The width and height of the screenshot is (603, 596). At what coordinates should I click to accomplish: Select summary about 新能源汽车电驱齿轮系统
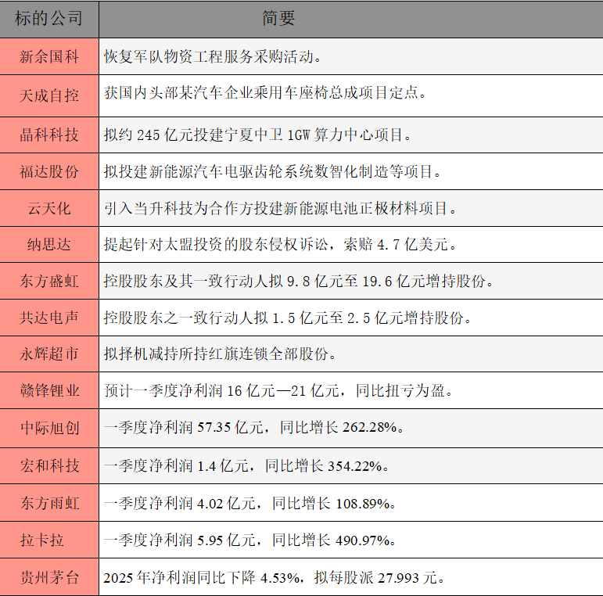pos(351,171)
